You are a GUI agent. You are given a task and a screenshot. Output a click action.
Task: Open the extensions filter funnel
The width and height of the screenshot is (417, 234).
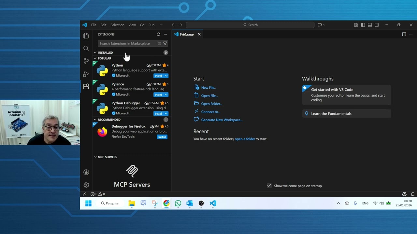pyautogui.click(x=165, y=43)
